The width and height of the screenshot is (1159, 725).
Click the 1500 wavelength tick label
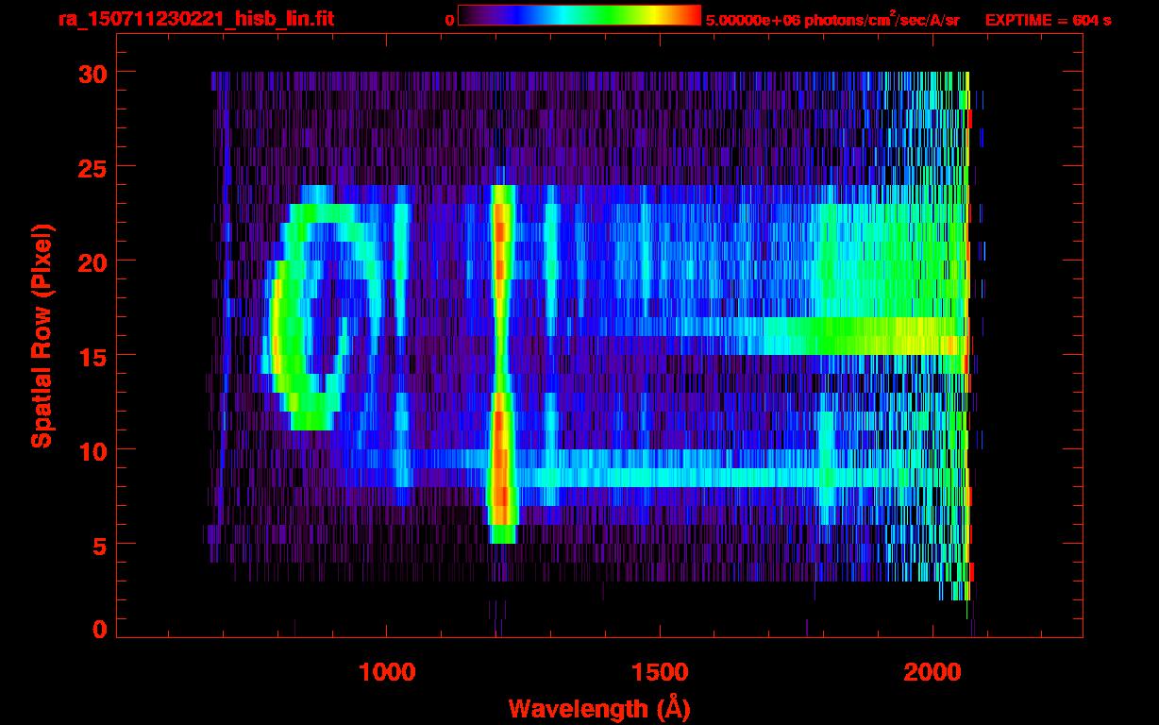(659, 672)
